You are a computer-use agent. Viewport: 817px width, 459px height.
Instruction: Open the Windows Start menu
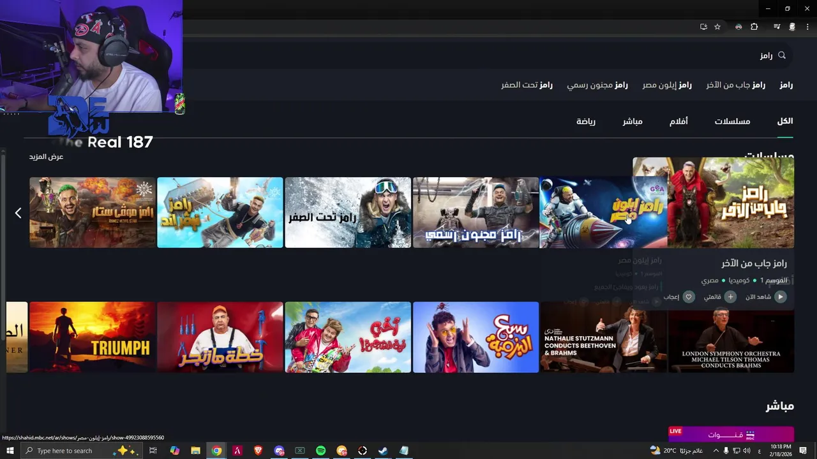(9, 451)
